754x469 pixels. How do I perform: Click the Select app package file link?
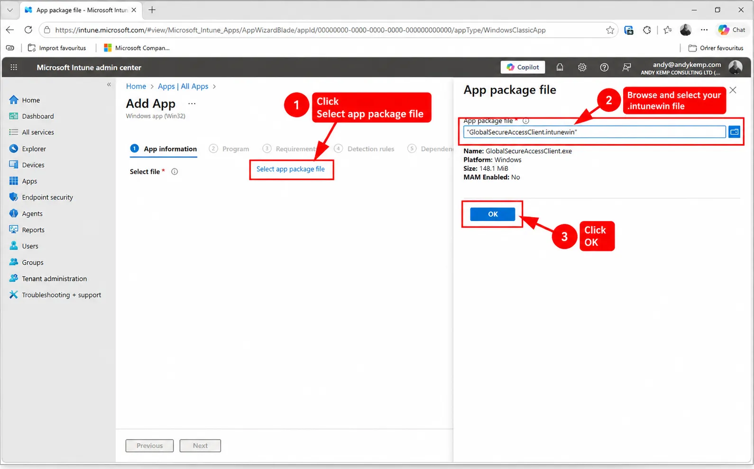pos(291,169)
